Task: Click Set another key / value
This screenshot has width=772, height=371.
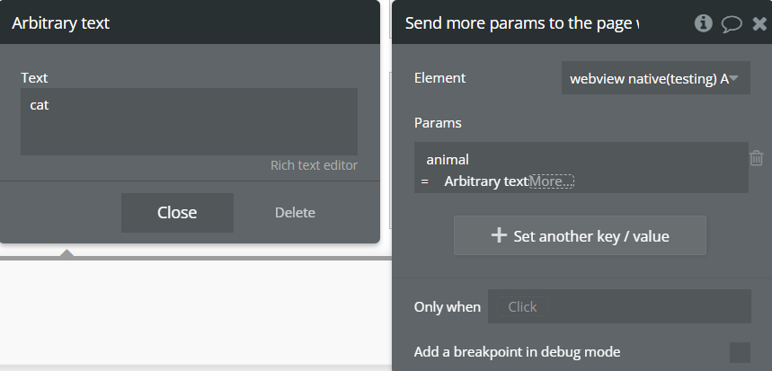Action: pyautogui.click(x=580, y=236)
